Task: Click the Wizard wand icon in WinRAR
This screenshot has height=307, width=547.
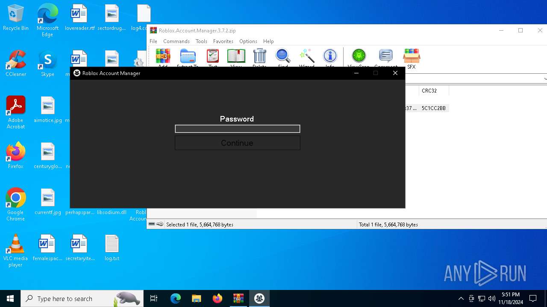Action: pos(306,56)
